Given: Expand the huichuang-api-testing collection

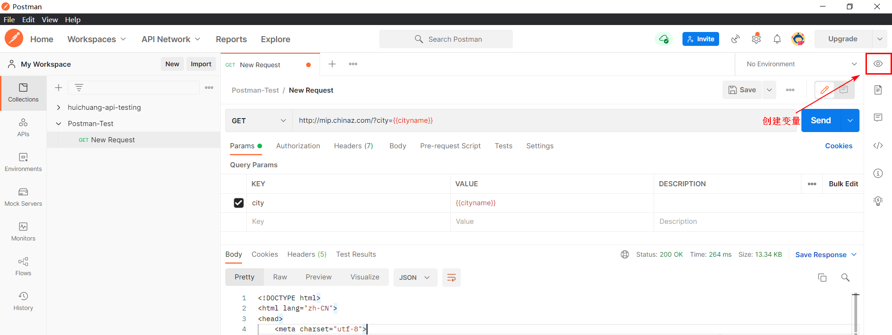Looking at the screenshot, I should click(59, 107).
